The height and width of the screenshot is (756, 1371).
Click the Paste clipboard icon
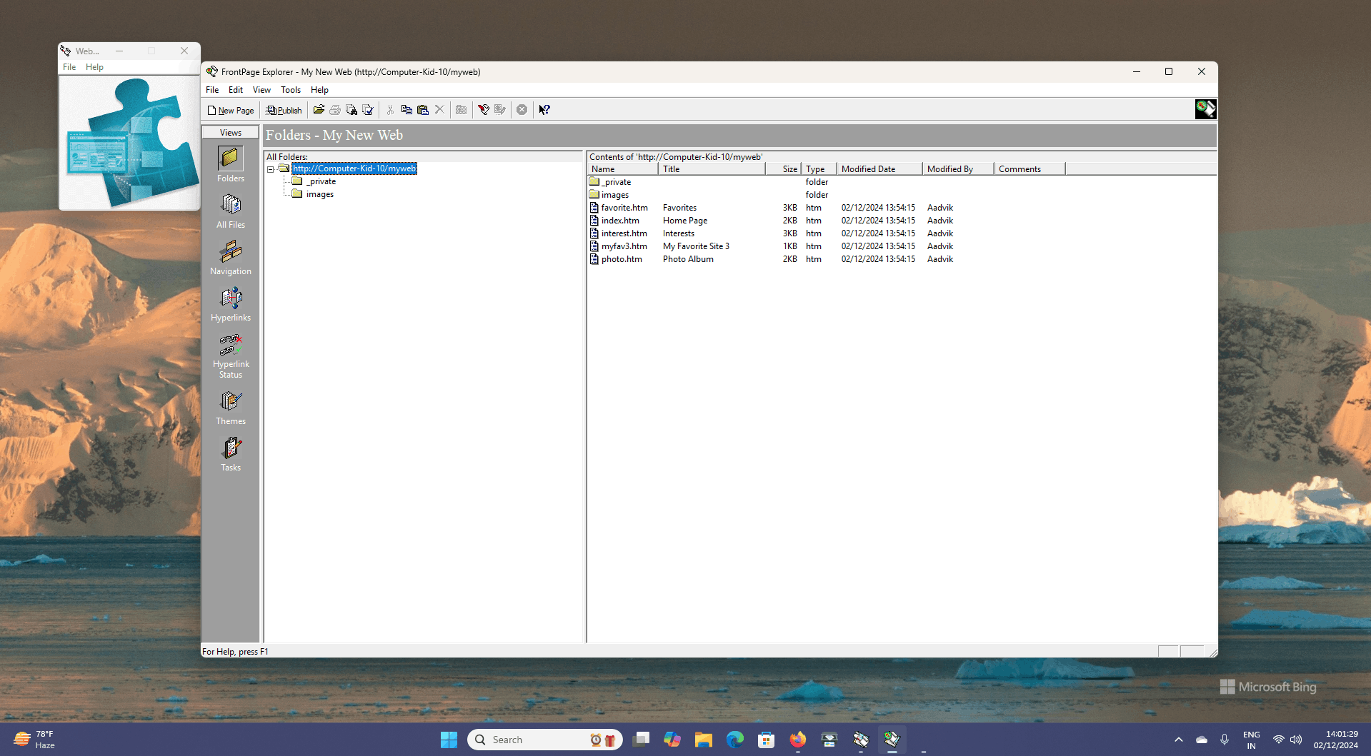point(423,110)
